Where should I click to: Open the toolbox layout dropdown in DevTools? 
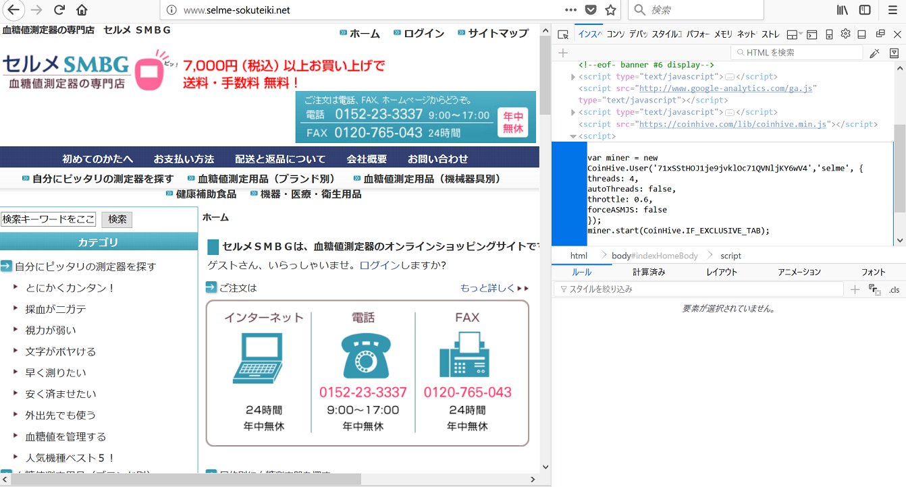pyautogui.click(x=795, y=34)
